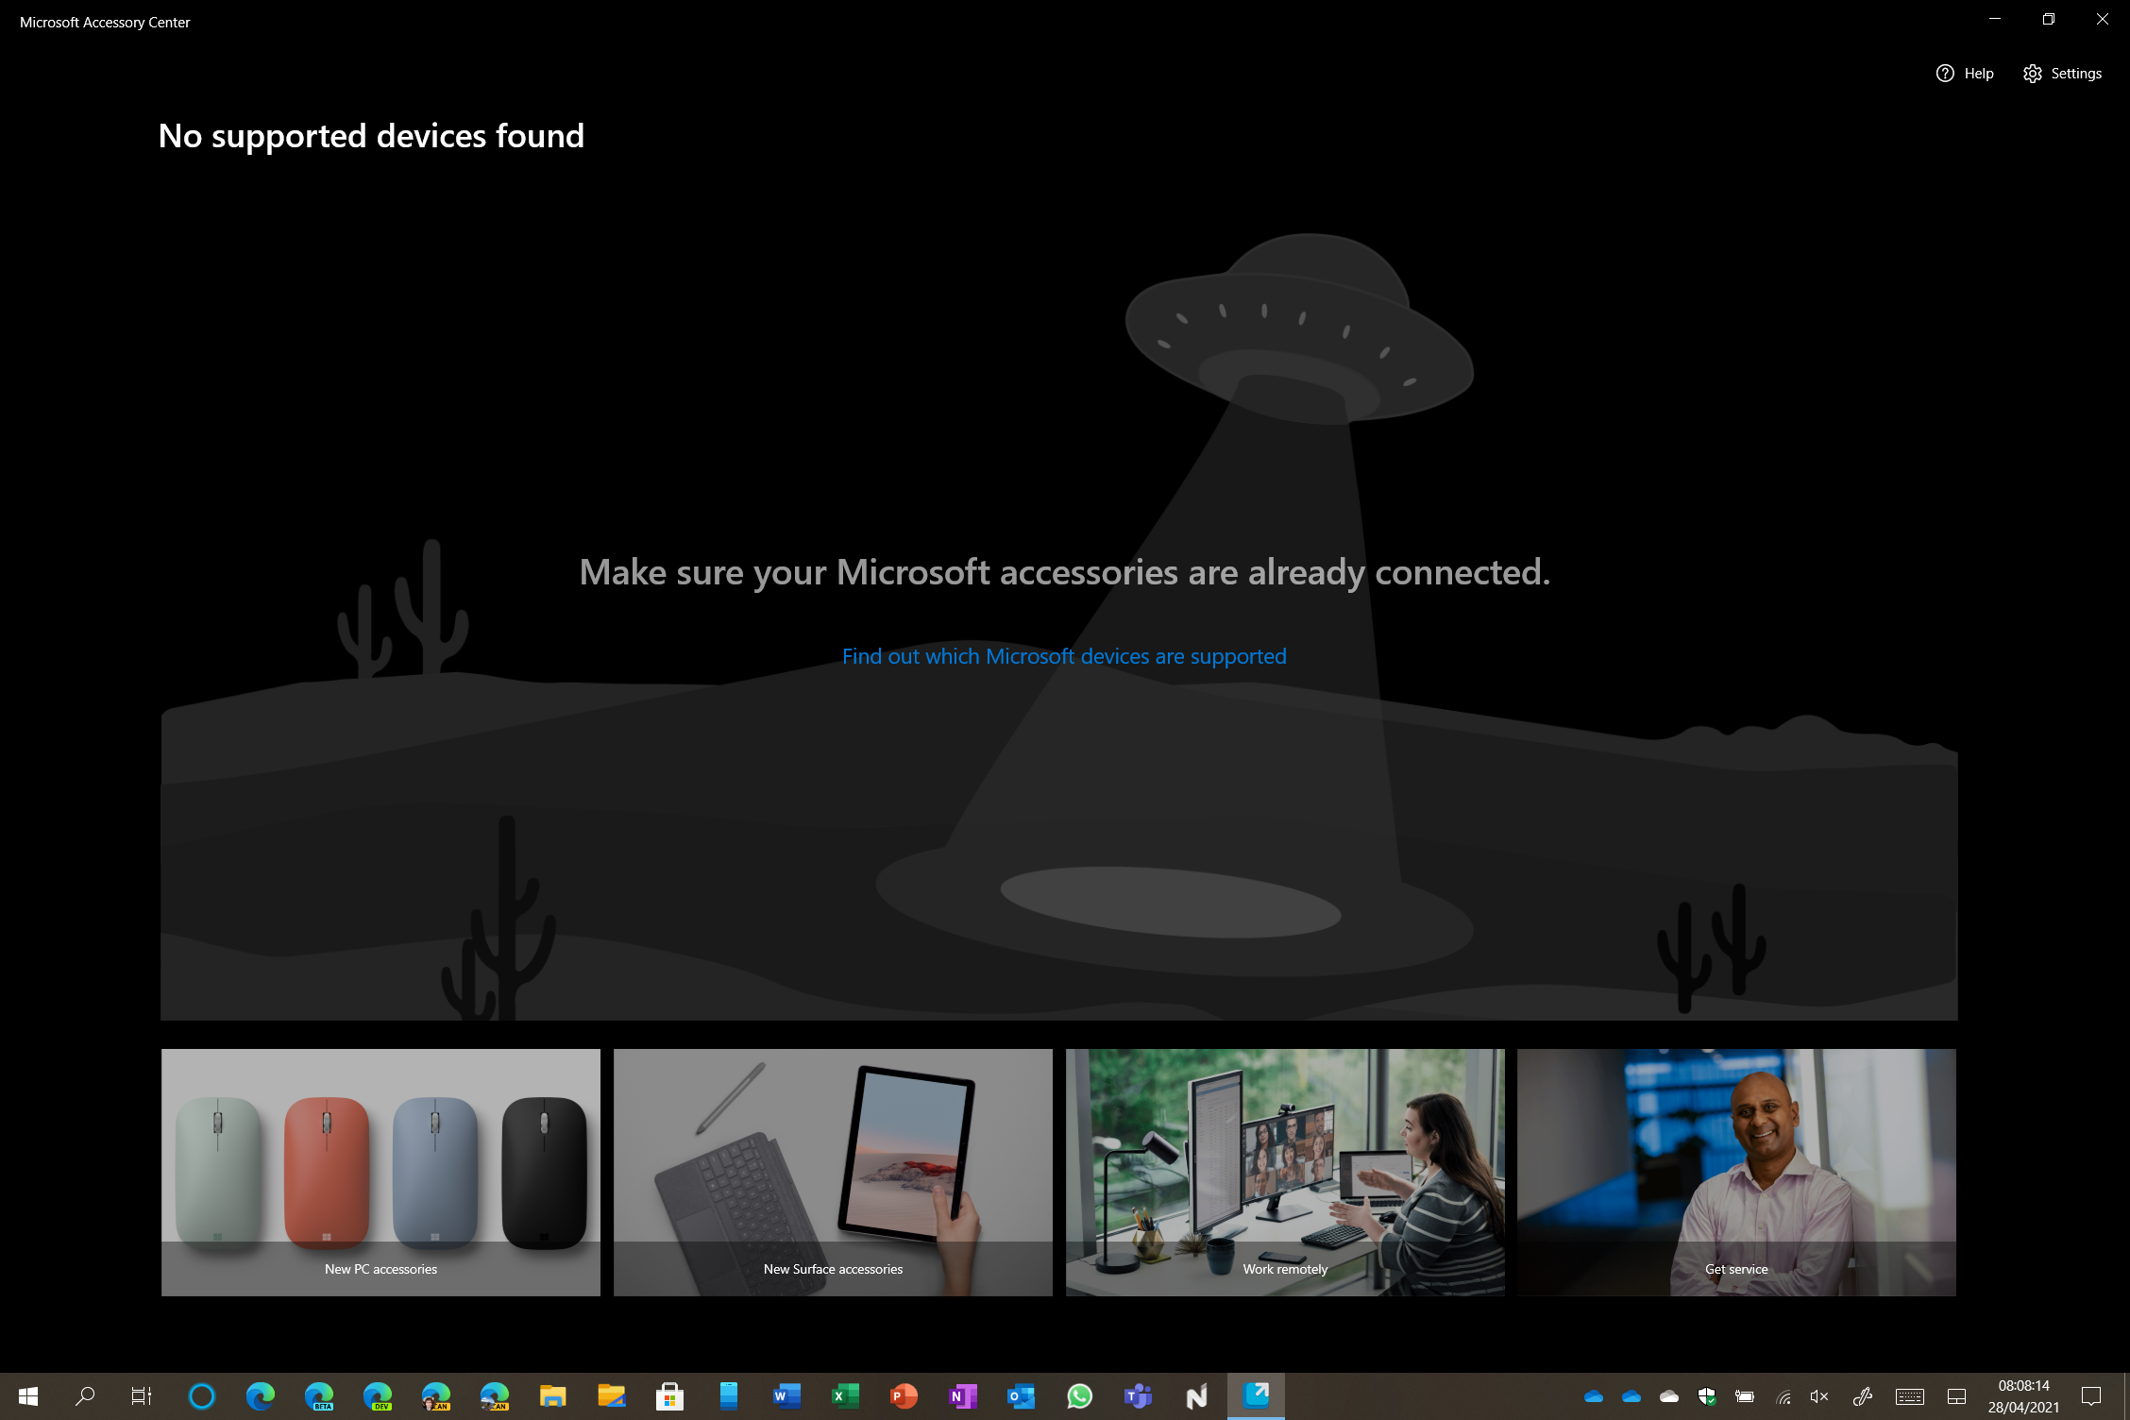2130x1420 pixels.
Task: Show the touch keyboard
Action: click(x=1910, y=1396)
